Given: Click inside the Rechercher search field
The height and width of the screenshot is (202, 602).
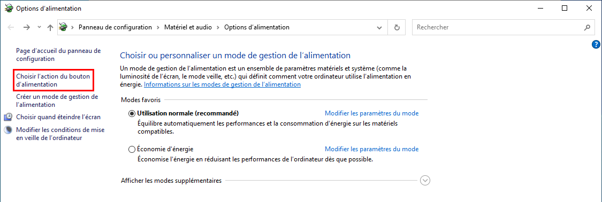Looking at the screenshot, I should pos(498,28).
